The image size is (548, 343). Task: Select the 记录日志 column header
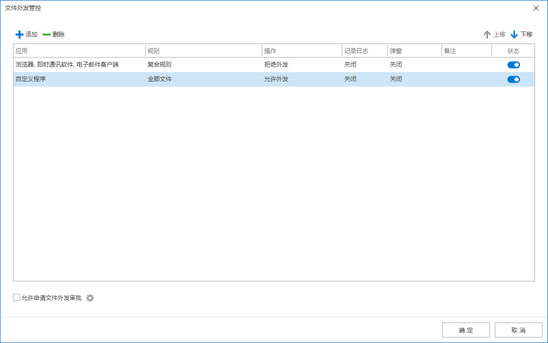click(x=364, y=51)
